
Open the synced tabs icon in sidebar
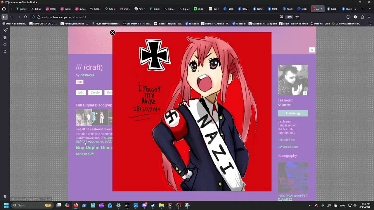5,38
